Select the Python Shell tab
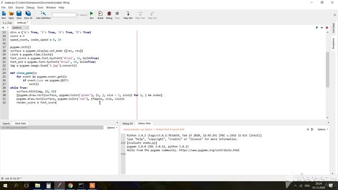 pos(144,123)
